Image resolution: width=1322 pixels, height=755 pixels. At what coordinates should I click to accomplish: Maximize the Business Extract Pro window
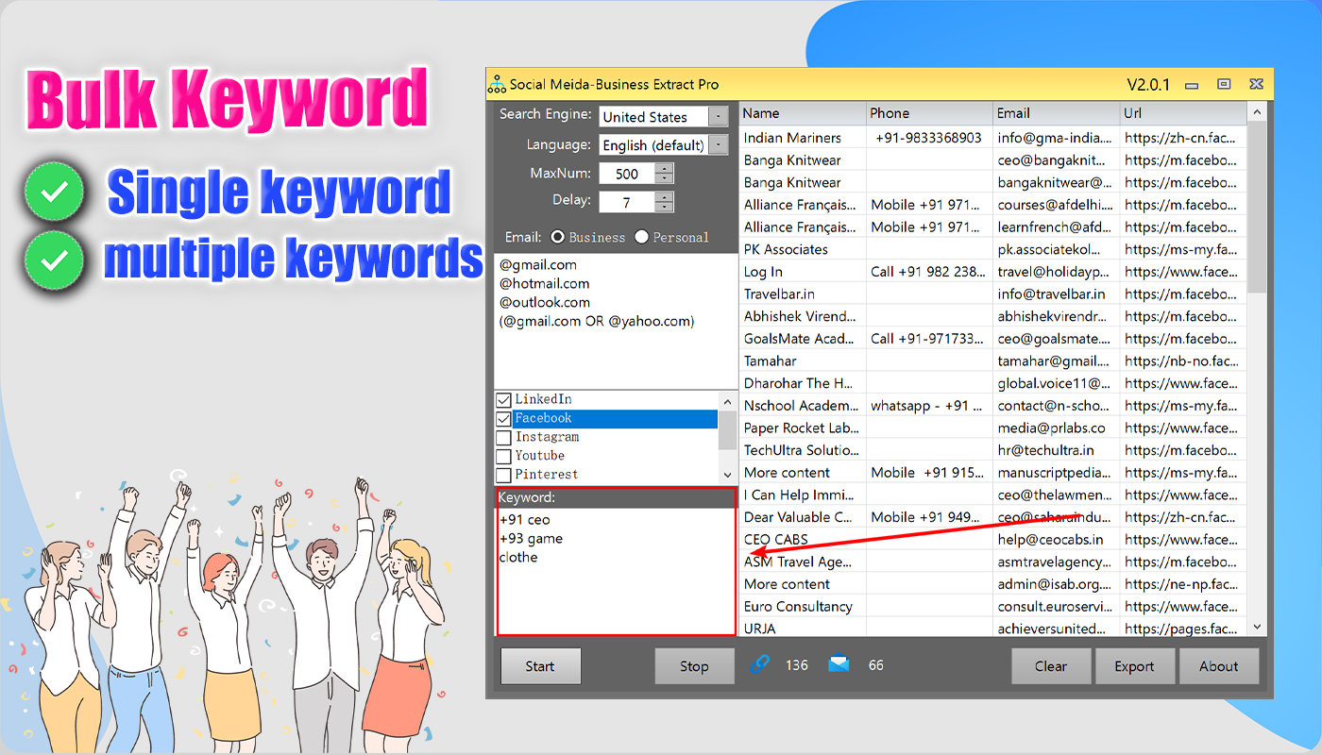click(x=1224, y=84)
